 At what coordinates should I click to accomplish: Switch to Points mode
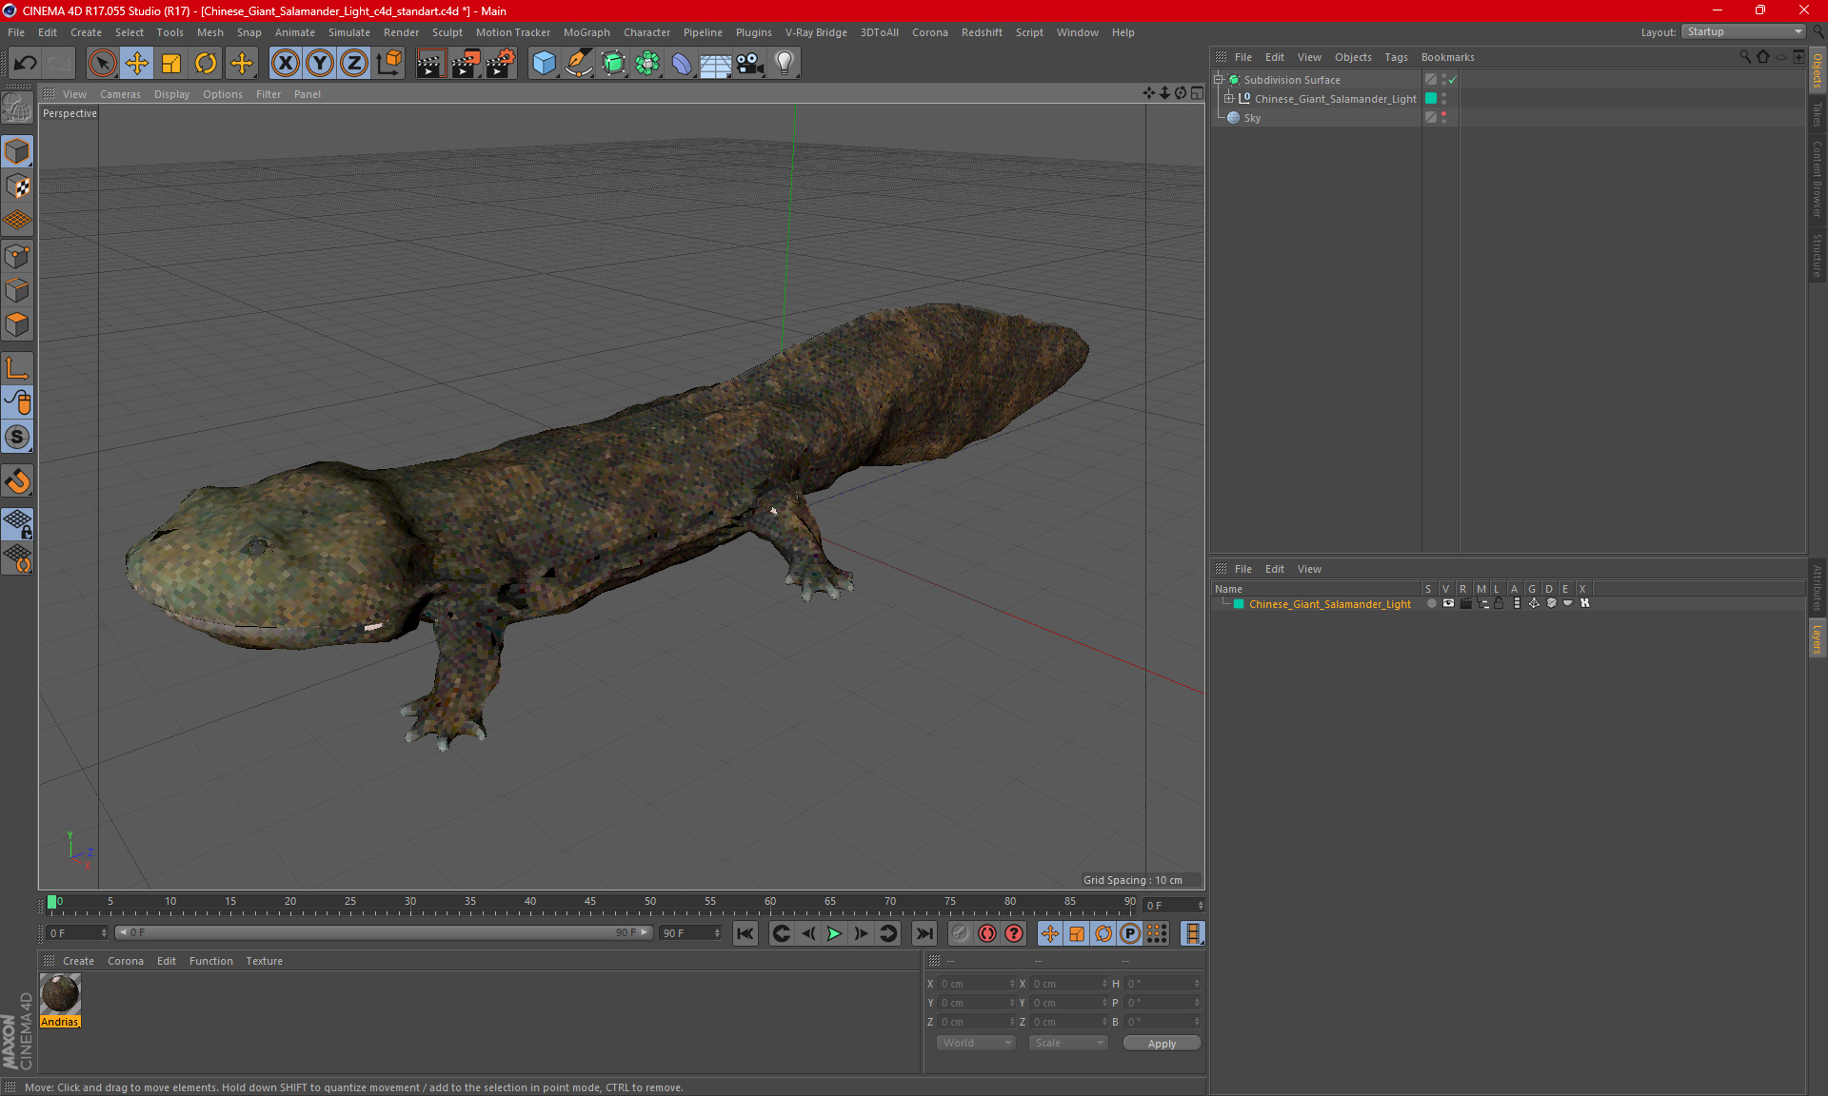coord(17,256)
